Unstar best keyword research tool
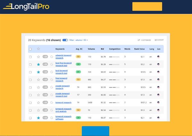This screenshot has height=136, width=192. (38, 72)
